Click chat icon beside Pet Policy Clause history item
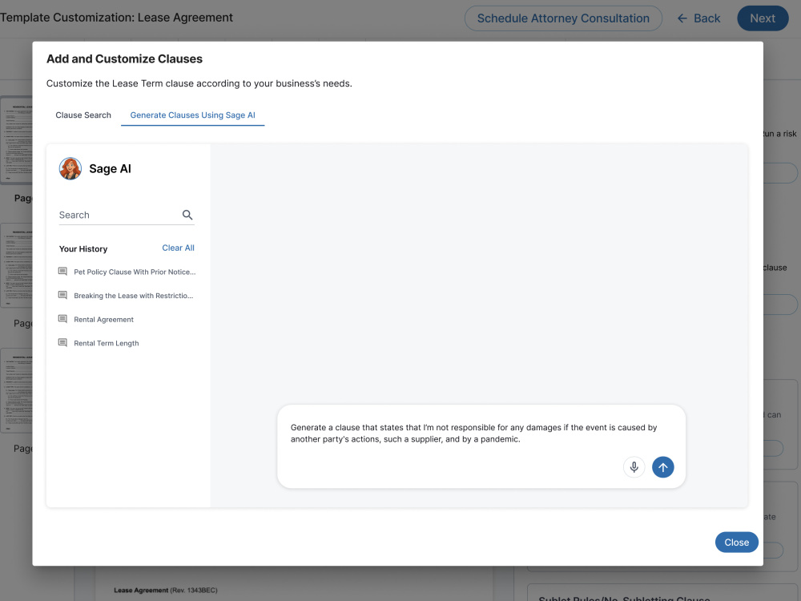This screenshot has height=601, width=801. pos(62,272)
